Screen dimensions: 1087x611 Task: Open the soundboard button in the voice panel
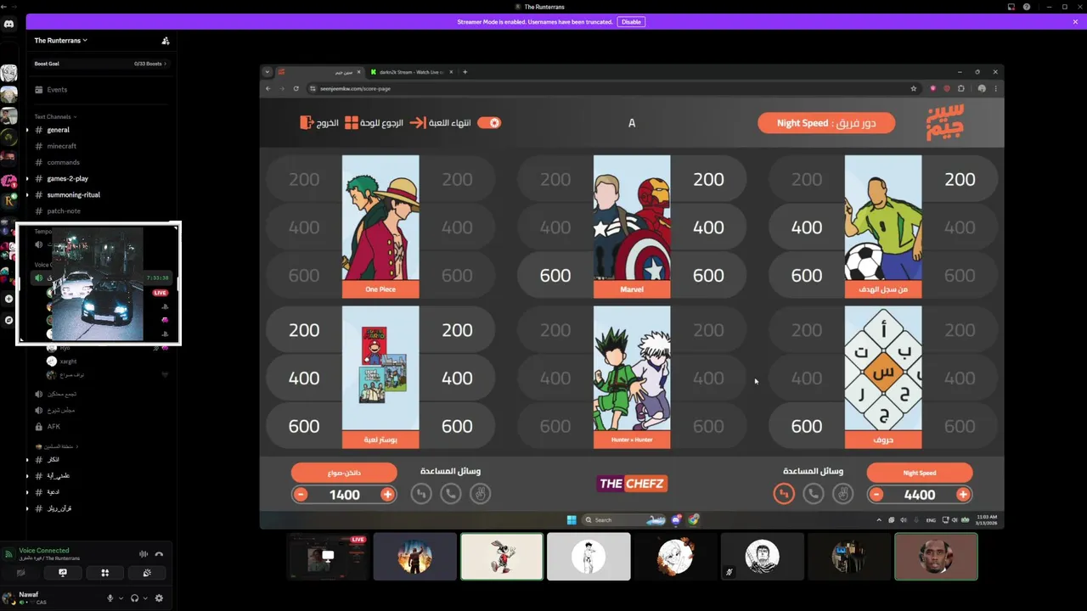tap(147, 573)
